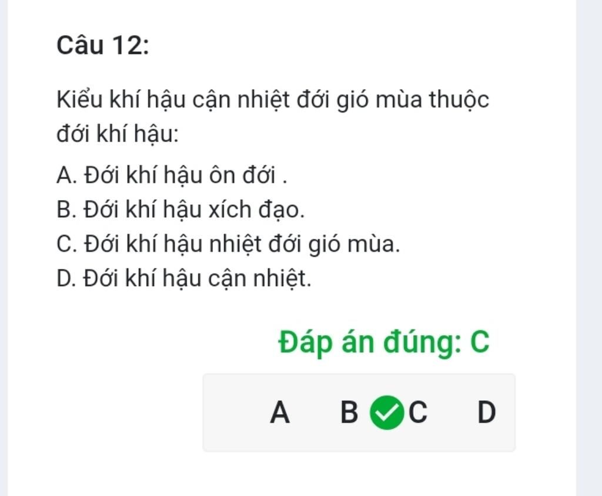Click the empty left part of answer bar
The width and height of the screenshot is (602, 496).
[232, 413]
